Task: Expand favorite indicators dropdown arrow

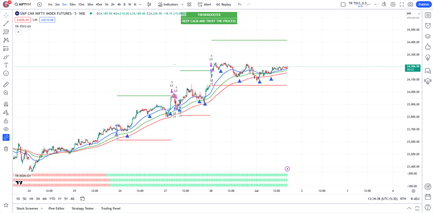Action: click(x=182, y=4)
